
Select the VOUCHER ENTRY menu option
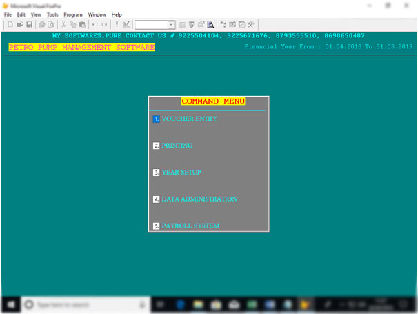(x=189, y=119)
